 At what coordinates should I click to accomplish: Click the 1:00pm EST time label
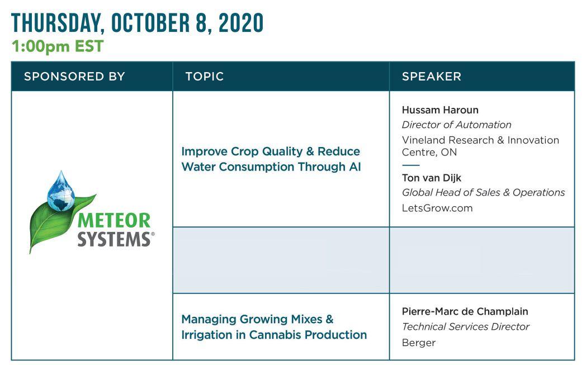[x=58, y=47]
